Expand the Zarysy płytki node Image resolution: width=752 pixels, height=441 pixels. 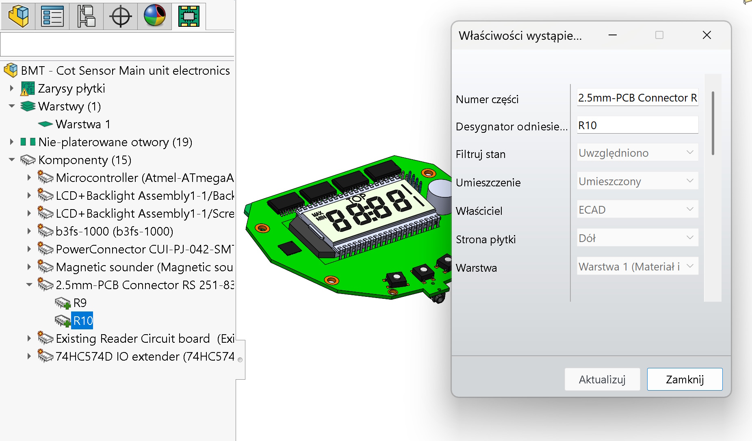(x=12, y=88)
